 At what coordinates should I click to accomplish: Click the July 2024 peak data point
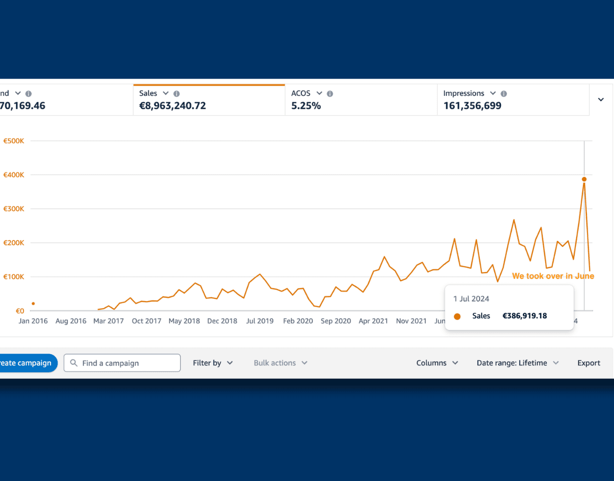584,179
